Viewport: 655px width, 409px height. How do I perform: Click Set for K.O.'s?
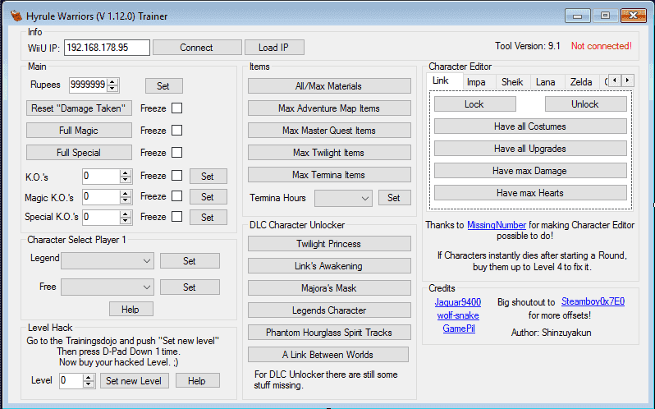[x=208, y=177]
